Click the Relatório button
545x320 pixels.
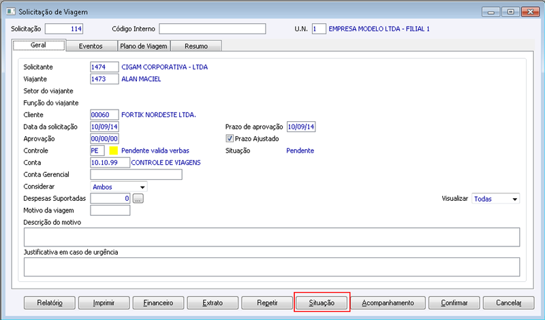[50, 303]
